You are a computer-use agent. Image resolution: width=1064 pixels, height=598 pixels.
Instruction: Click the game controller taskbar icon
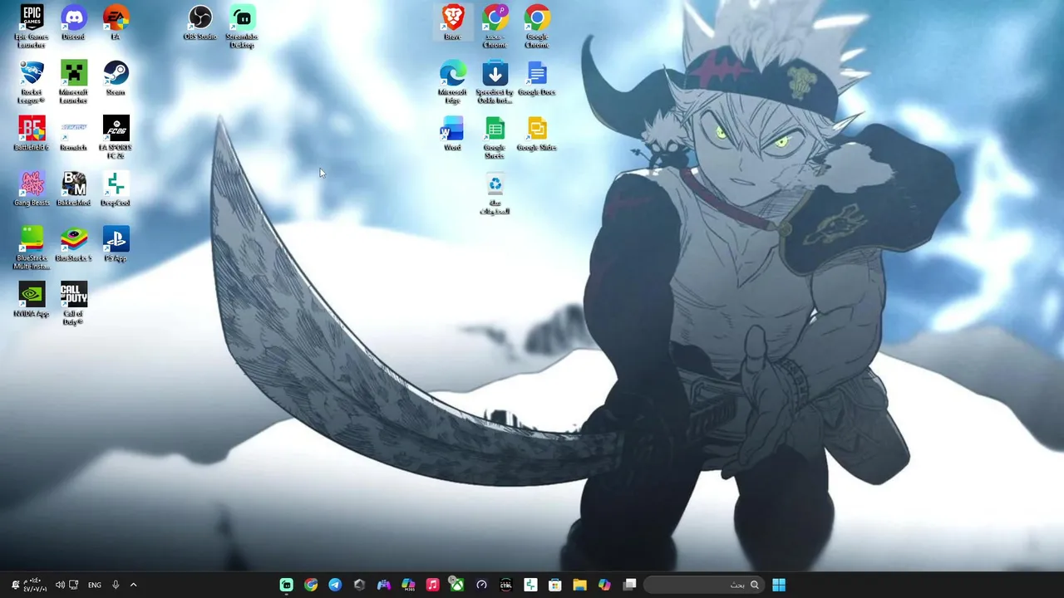click(x=383, y=585)
